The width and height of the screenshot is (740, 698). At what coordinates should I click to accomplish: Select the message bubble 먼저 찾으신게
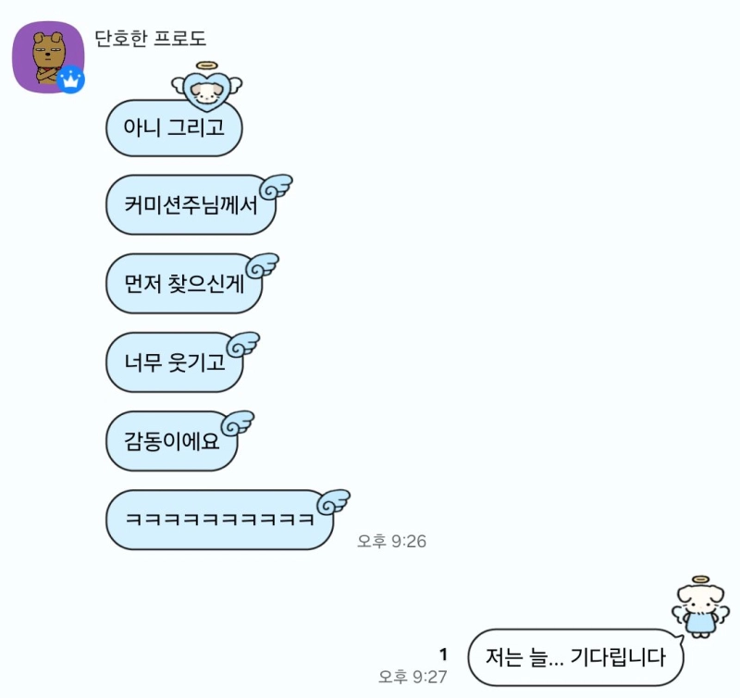point(183,284)
